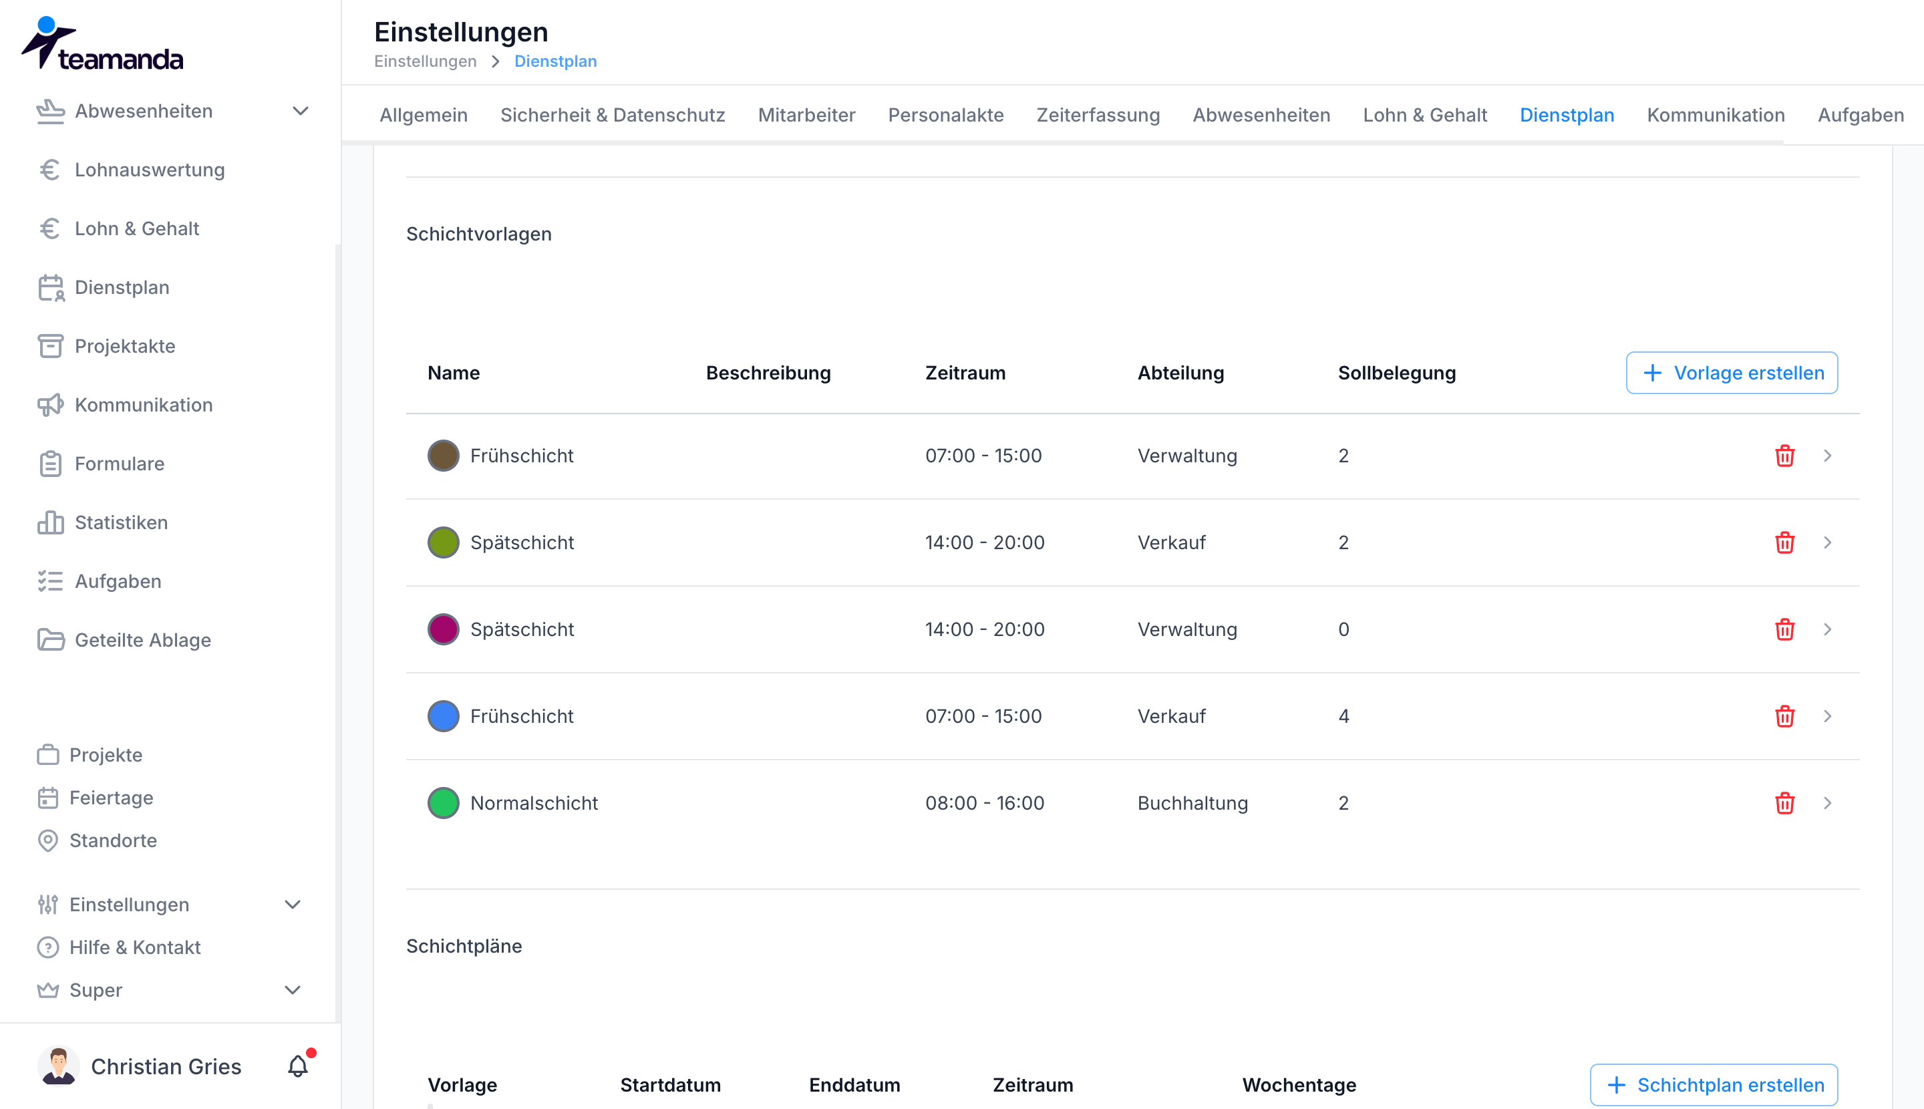Expand the Einstellungen sidebar section
The image size is (1924, 1109).
point(293,905)
